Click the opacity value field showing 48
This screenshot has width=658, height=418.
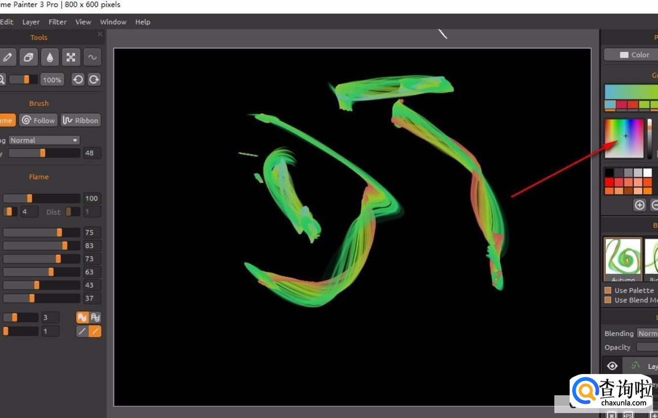pos(92,153)
